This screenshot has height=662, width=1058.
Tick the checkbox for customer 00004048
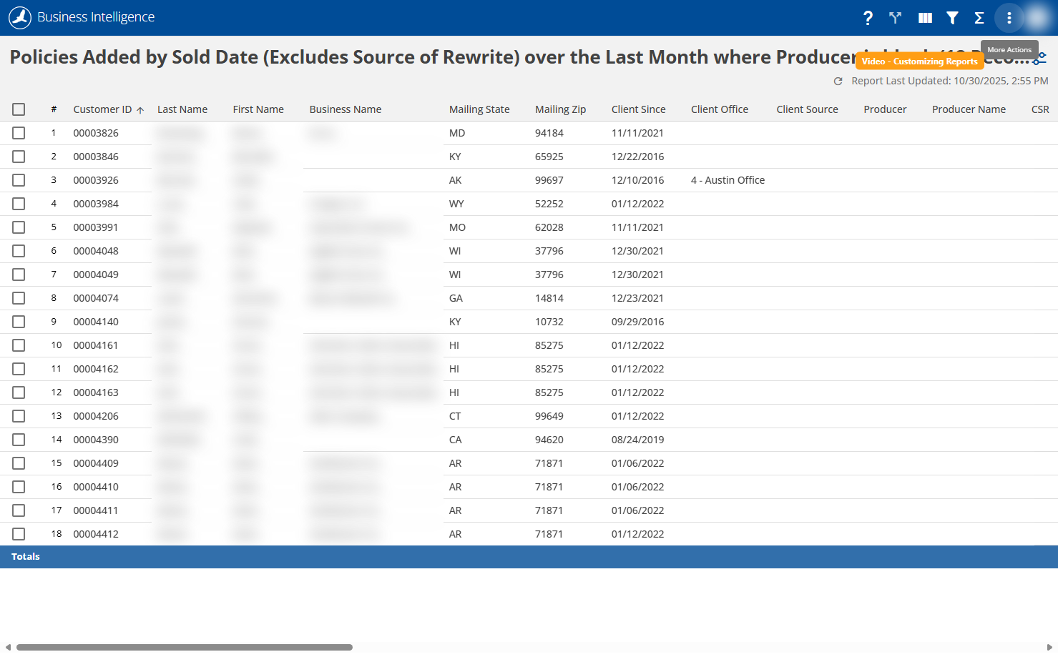pyautogui.click(x=19, y=251)
